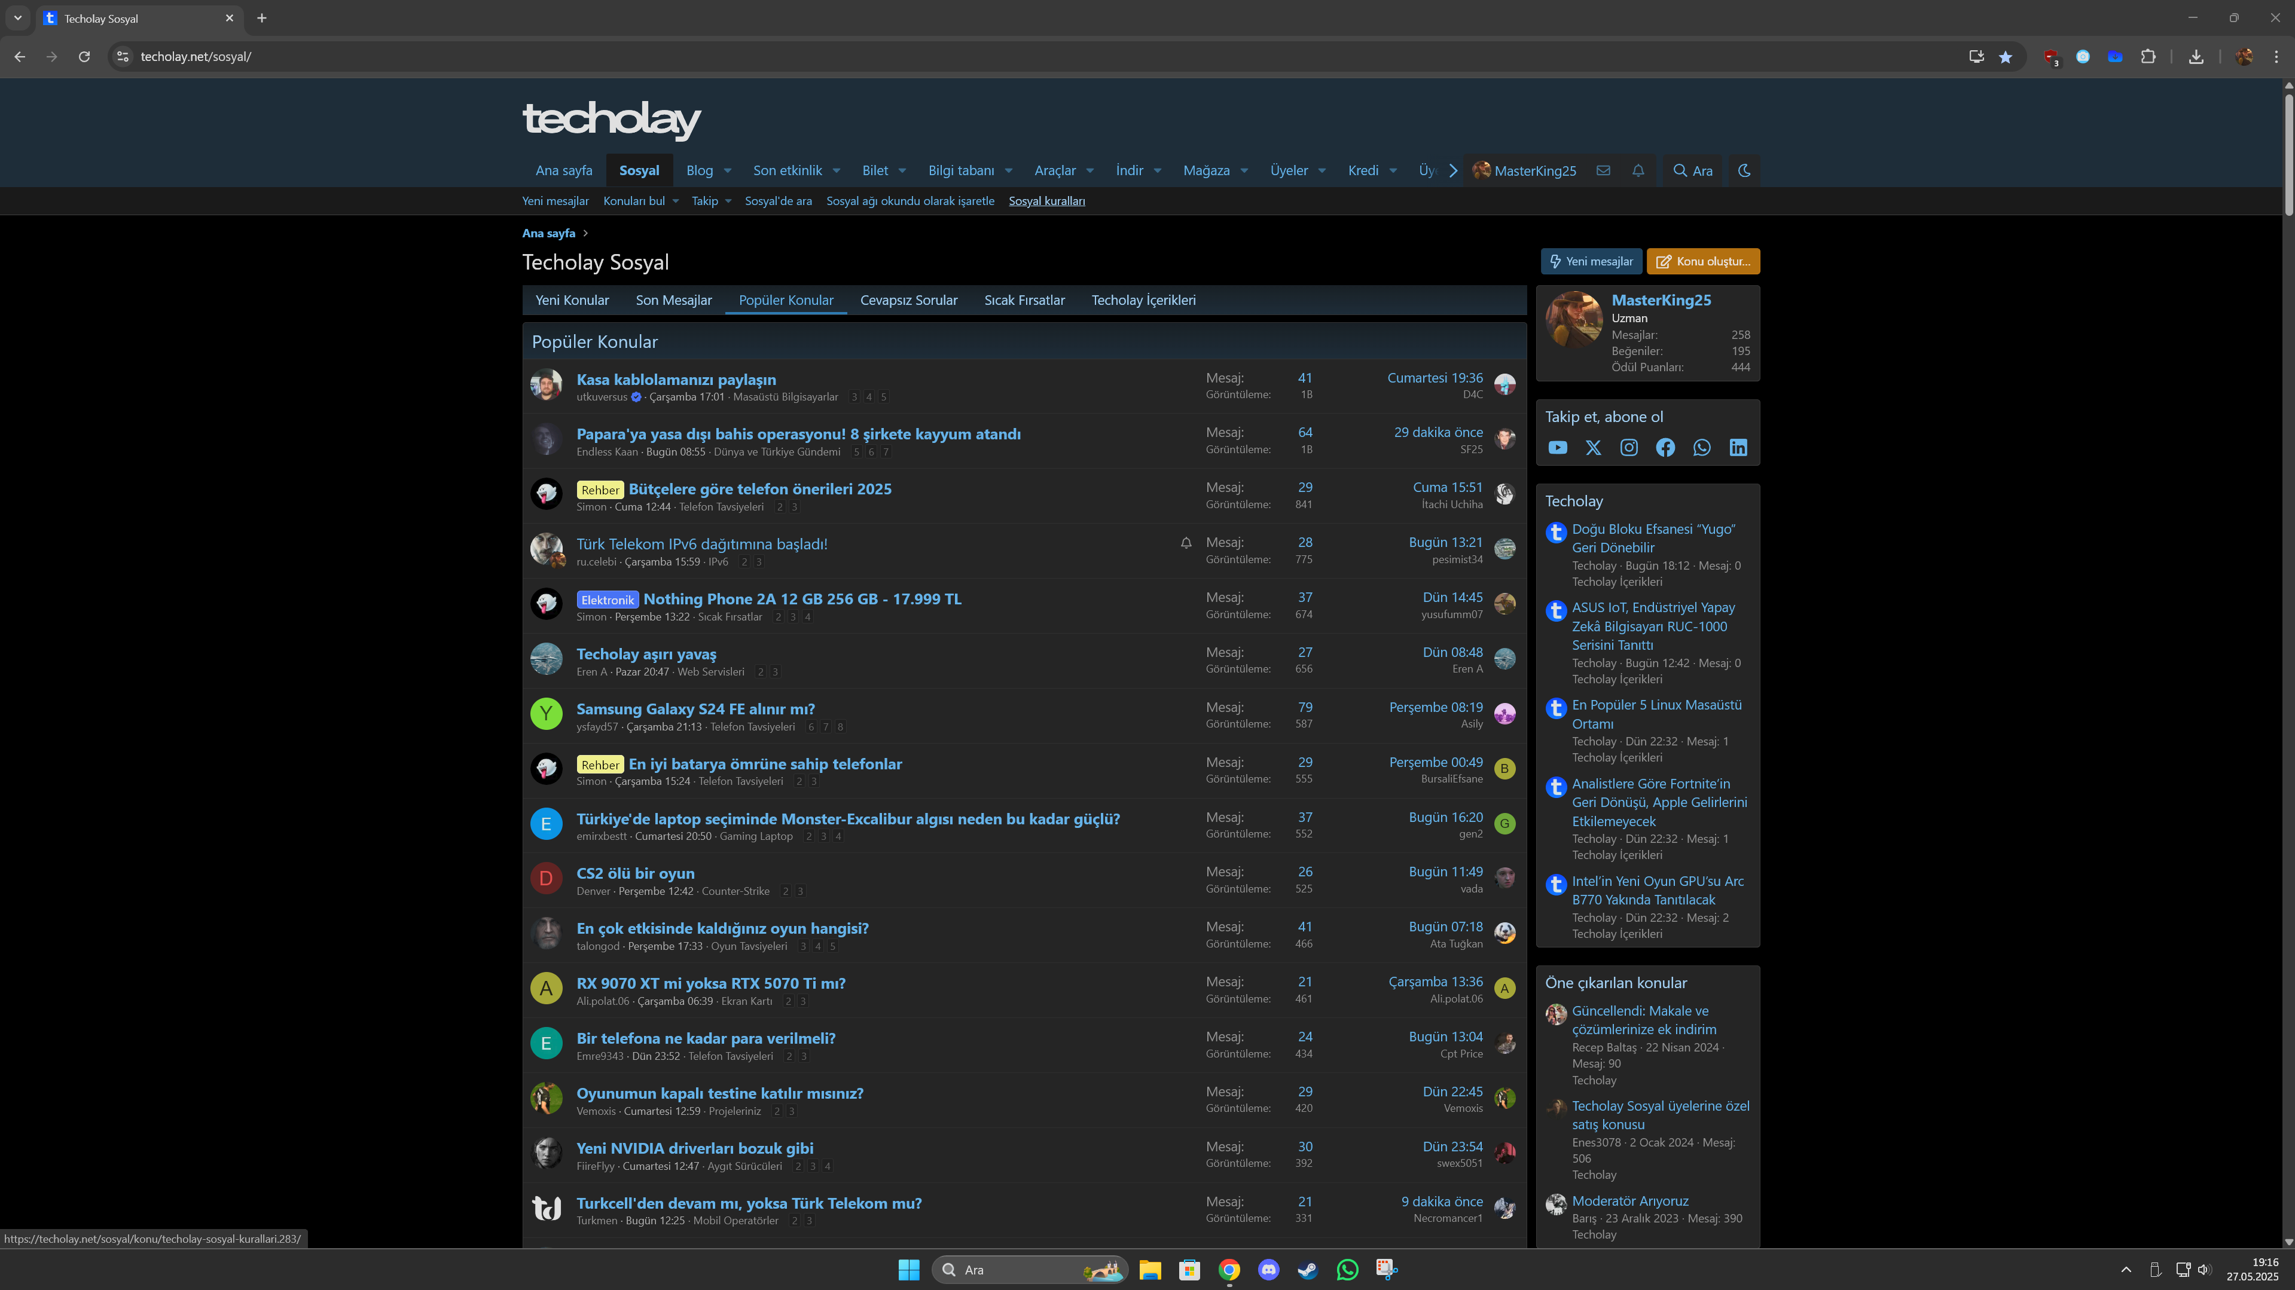Screen dimensions: 2295x1290
Task: Switch to the Son Mesajlar tab
Action: (673, 300)
